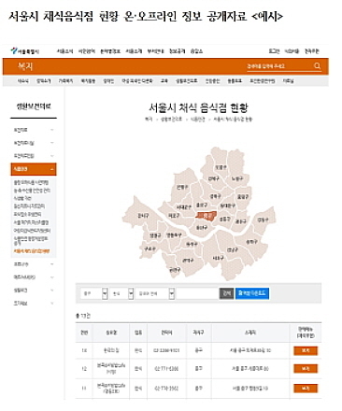Click the 소재지 column header

[x=250, y=333]
